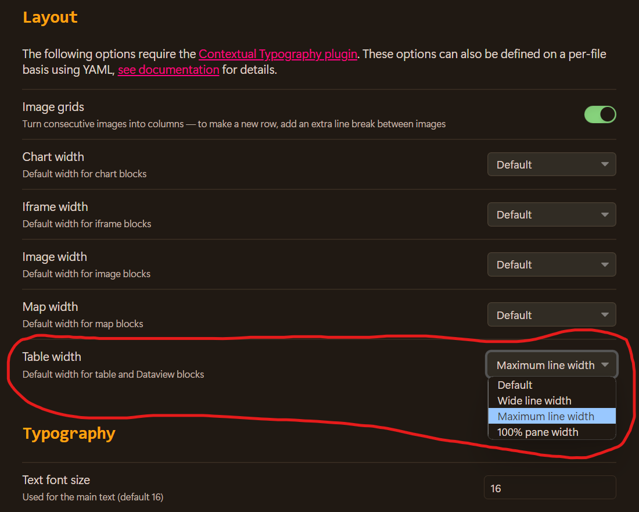Toggle off the Image grids option
The height and width of the screenshot is (512, 639).
coord(600,114)
